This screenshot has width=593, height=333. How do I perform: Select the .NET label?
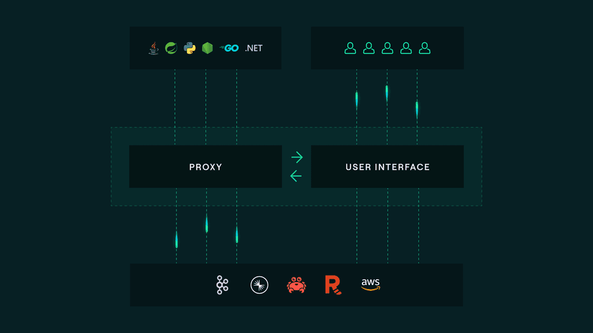(x=253, y=49)
